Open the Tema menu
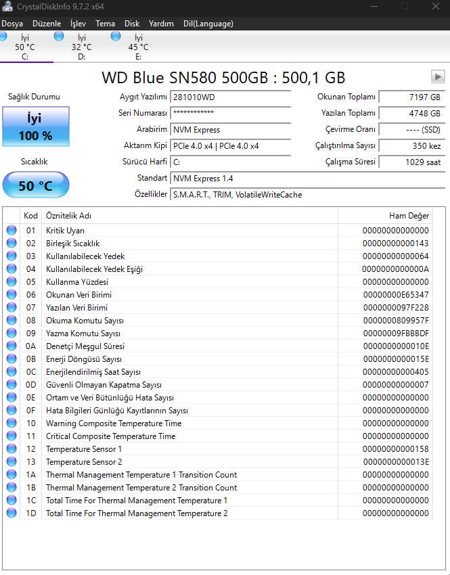 [106, 24]
